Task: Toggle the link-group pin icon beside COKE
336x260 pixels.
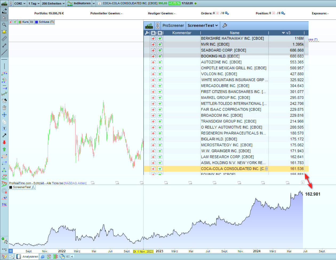Action: (x=11, y=3)
